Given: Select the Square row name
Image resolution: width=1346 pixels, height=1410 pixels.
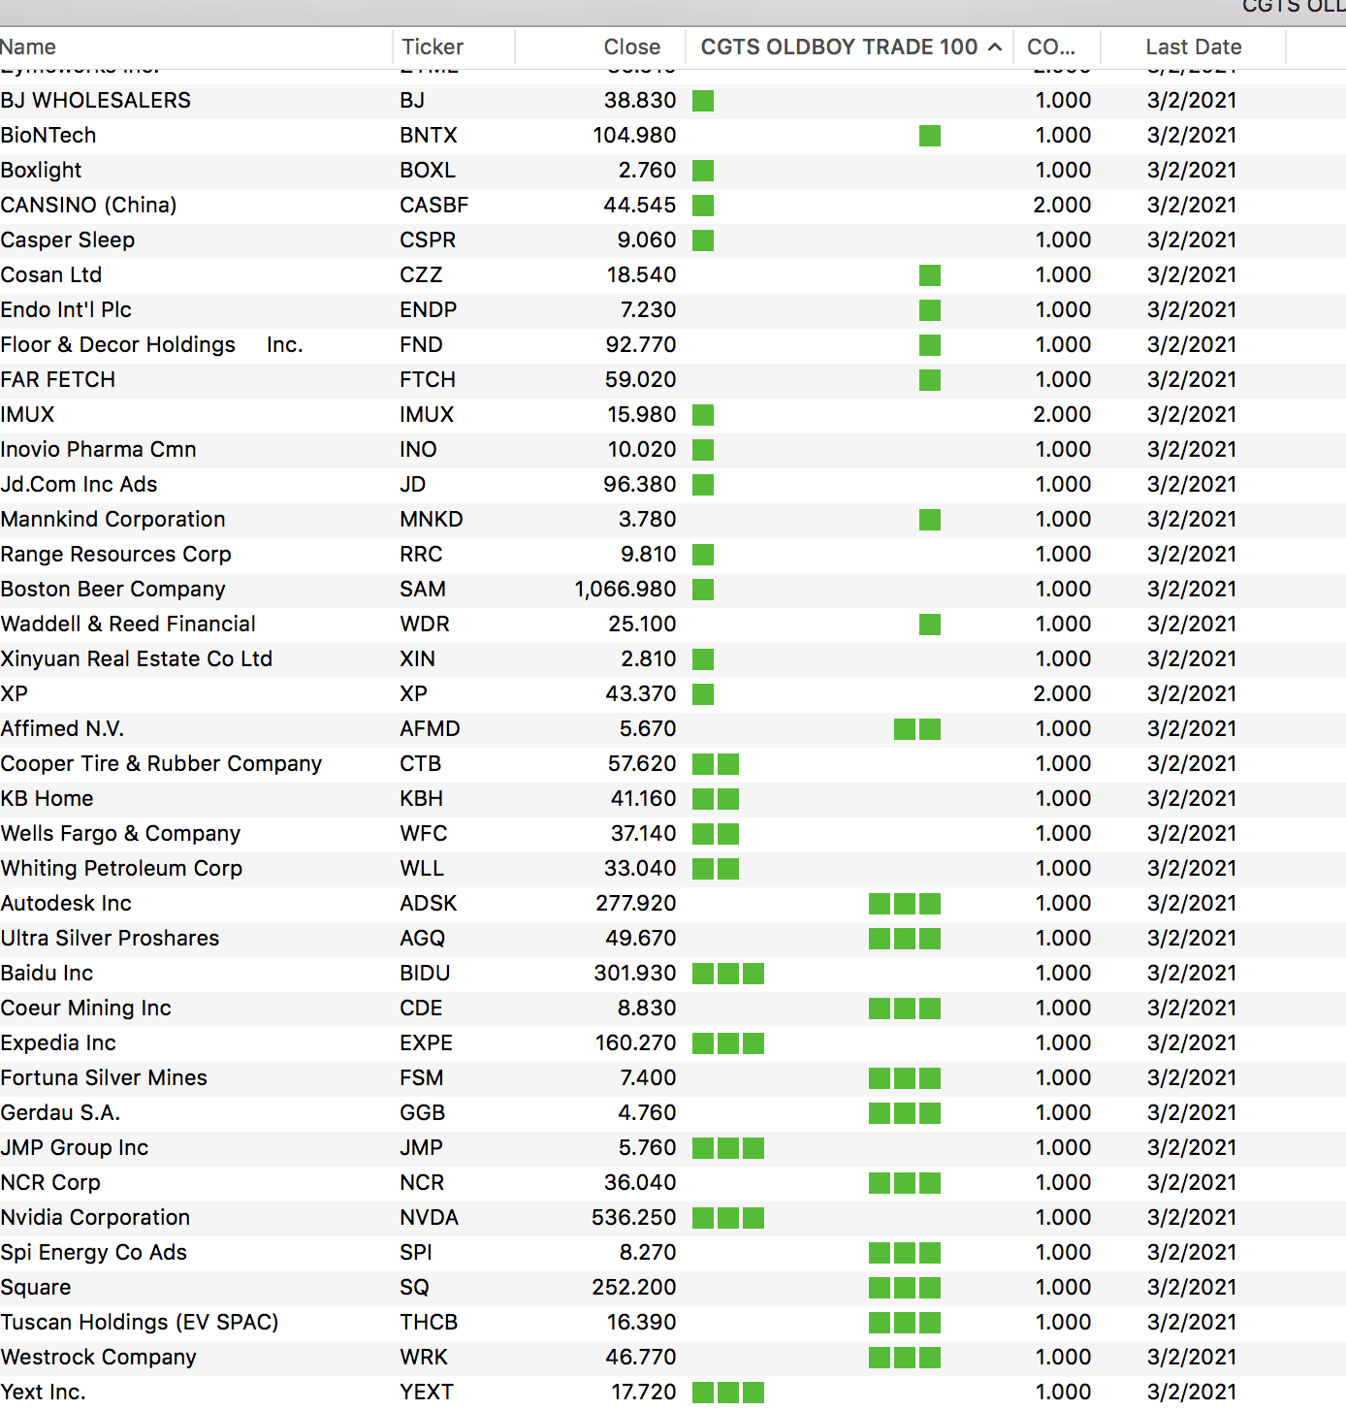Looking at the screenshot, I should click(36, 1288).
